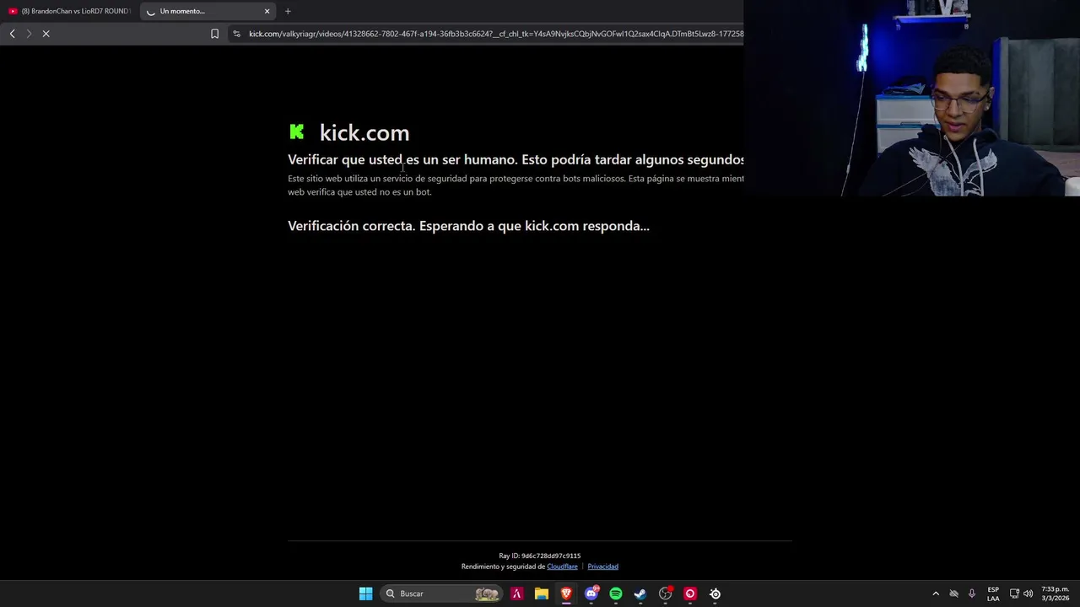This screenshot has height=607, width=1080.
Task: Open the Windows Start menu
Action: (365, 594)
